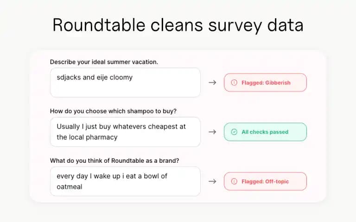Click the 'sdjacks and eije cloomy' text
Viewport: 356px width, 222px height.
[95, 78]
